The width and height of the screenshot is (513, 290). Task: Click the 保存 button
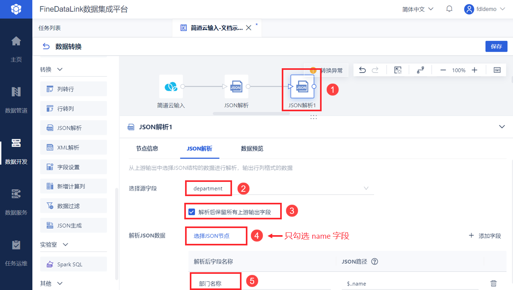(496, 47)
